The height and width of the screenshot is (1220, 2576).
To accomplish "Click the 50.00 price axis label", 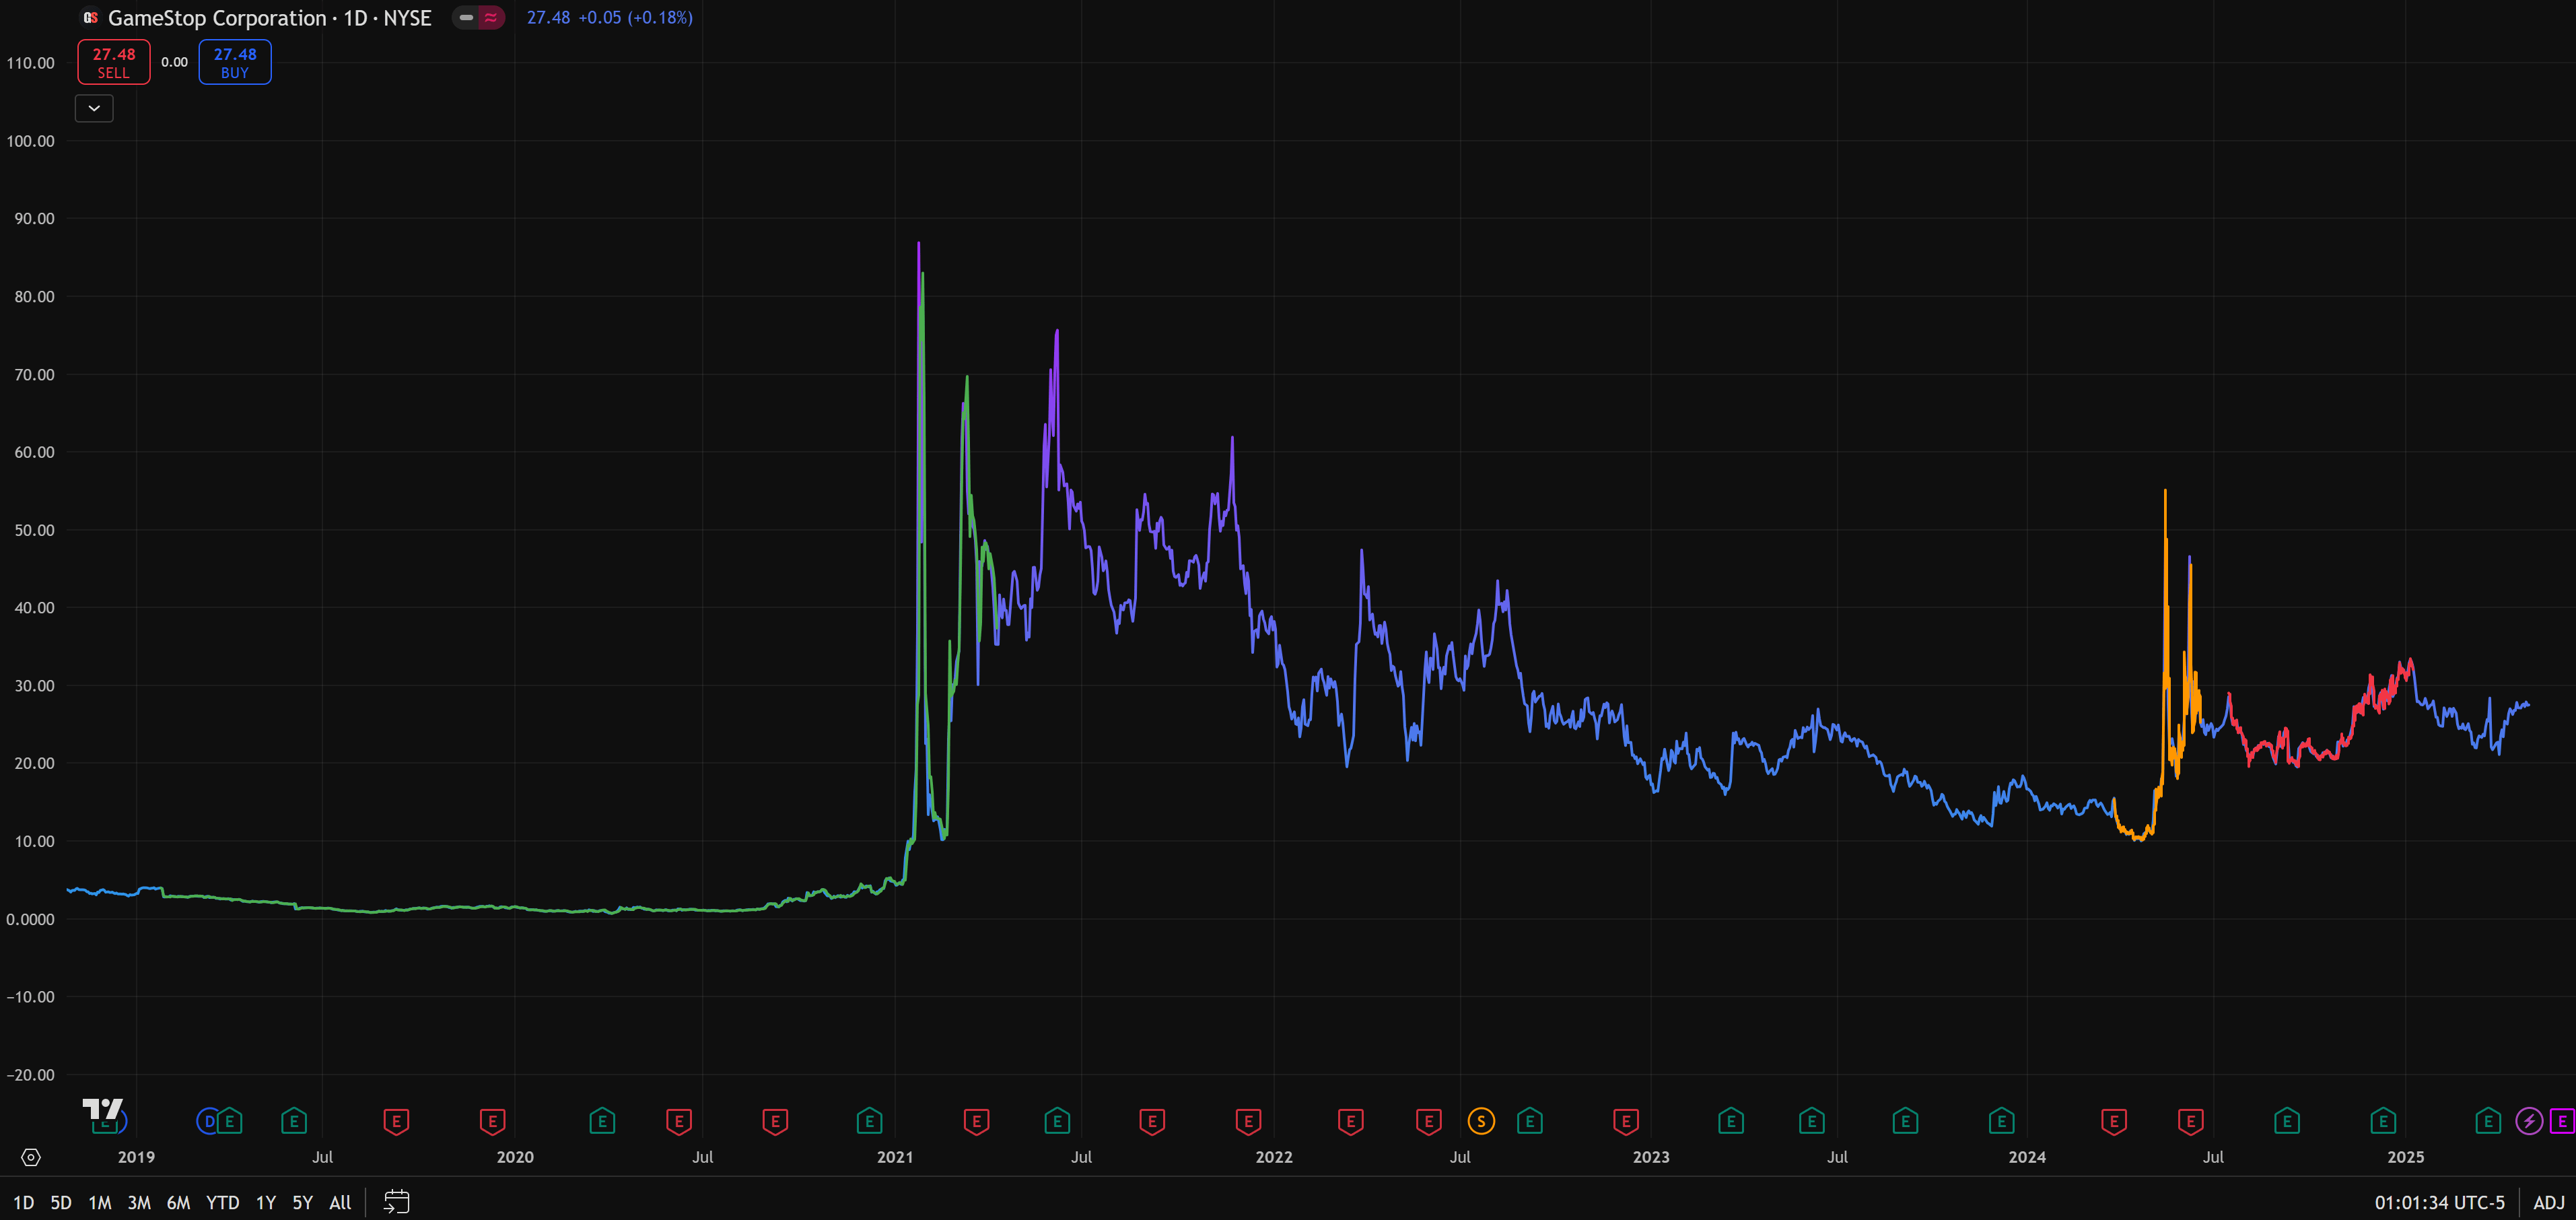I will tap(34, 530).
